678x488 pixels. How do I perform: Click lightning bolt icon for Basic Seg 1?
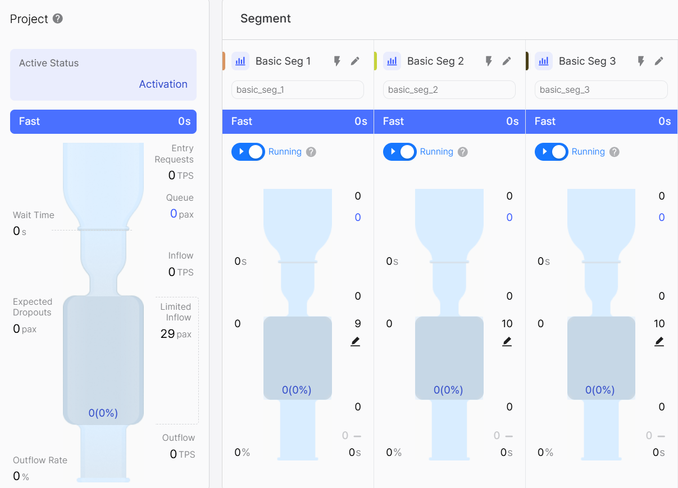(337, 61)
